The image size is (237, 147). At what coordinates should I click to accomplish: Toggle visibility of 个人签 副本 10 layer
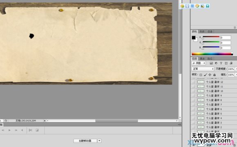pos(193,91)
